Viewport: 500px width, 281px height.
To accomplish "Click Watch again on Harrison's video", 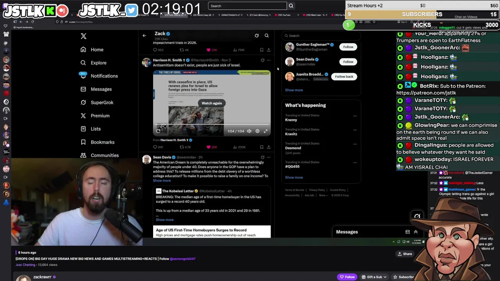I will [x=212, y=103].
